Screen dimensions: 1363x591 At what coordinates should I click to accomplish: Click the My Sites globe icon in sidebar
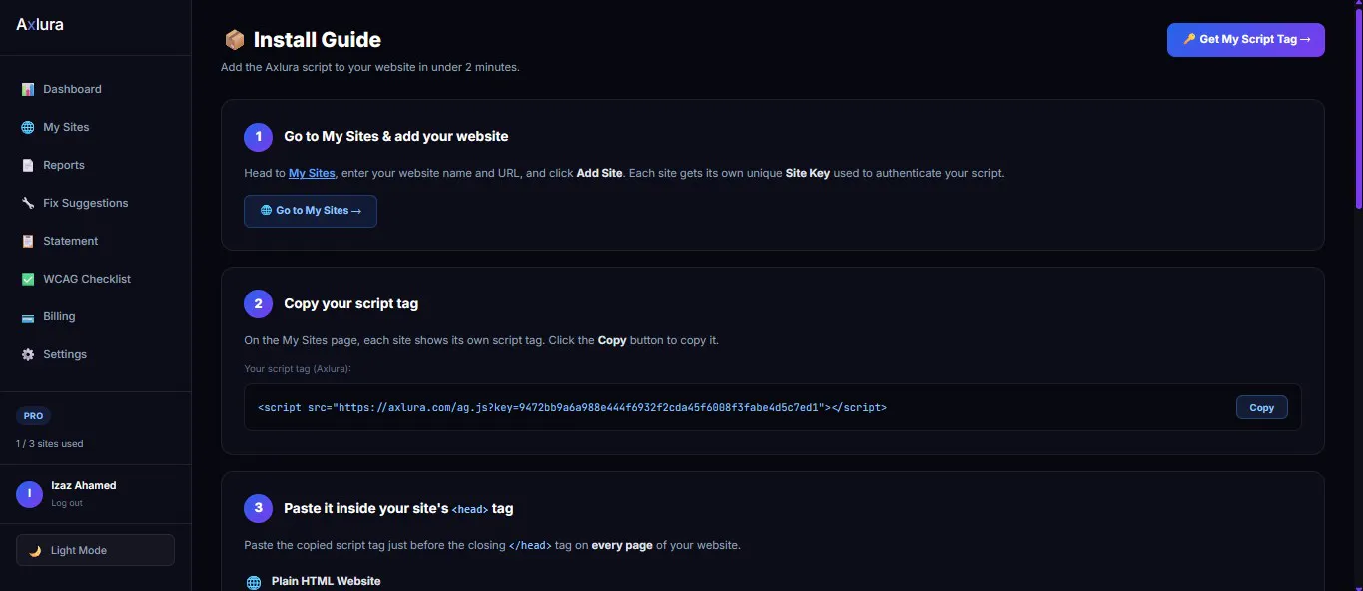point(28,127)
